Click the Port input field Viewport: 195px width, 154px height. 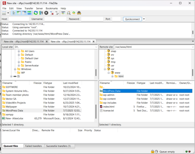pos(116,19)
